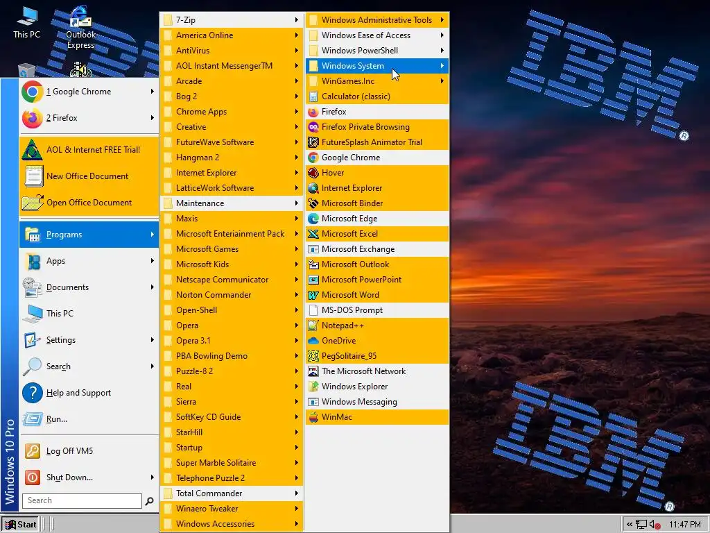Click the Google Chrome icon in Start menu

pyautogui.click(x=32, y=92)
